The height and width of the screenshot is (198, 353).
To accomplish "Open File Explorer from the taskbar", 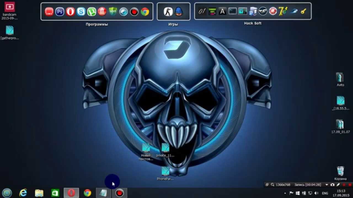I will 39,193.
